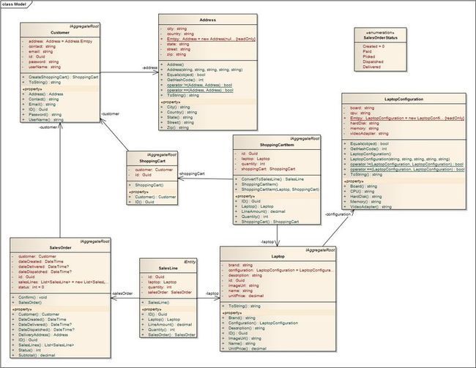This screenshot has height=368, width=476.
Task: Select 'ToString() : string' method in Laptop
Action: coord(244,306)
